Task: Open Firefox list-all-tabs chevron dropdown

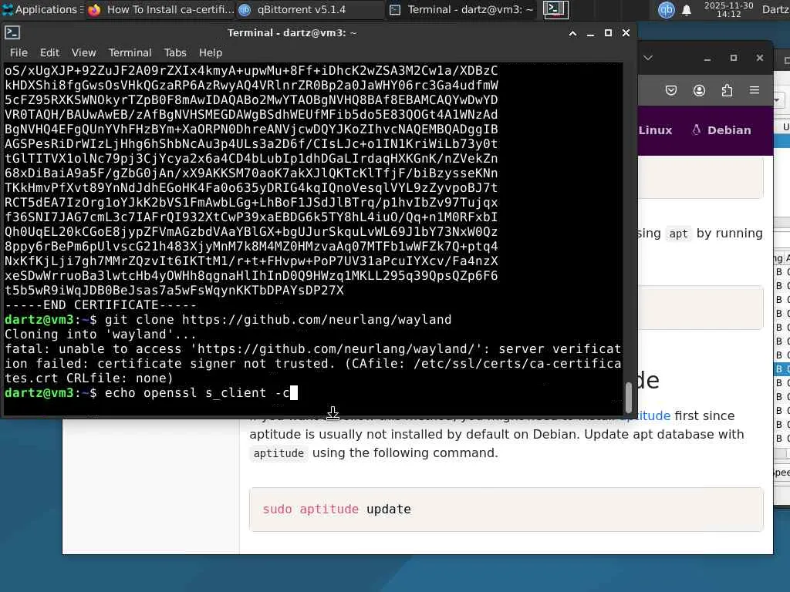Action: pos(648,58)
